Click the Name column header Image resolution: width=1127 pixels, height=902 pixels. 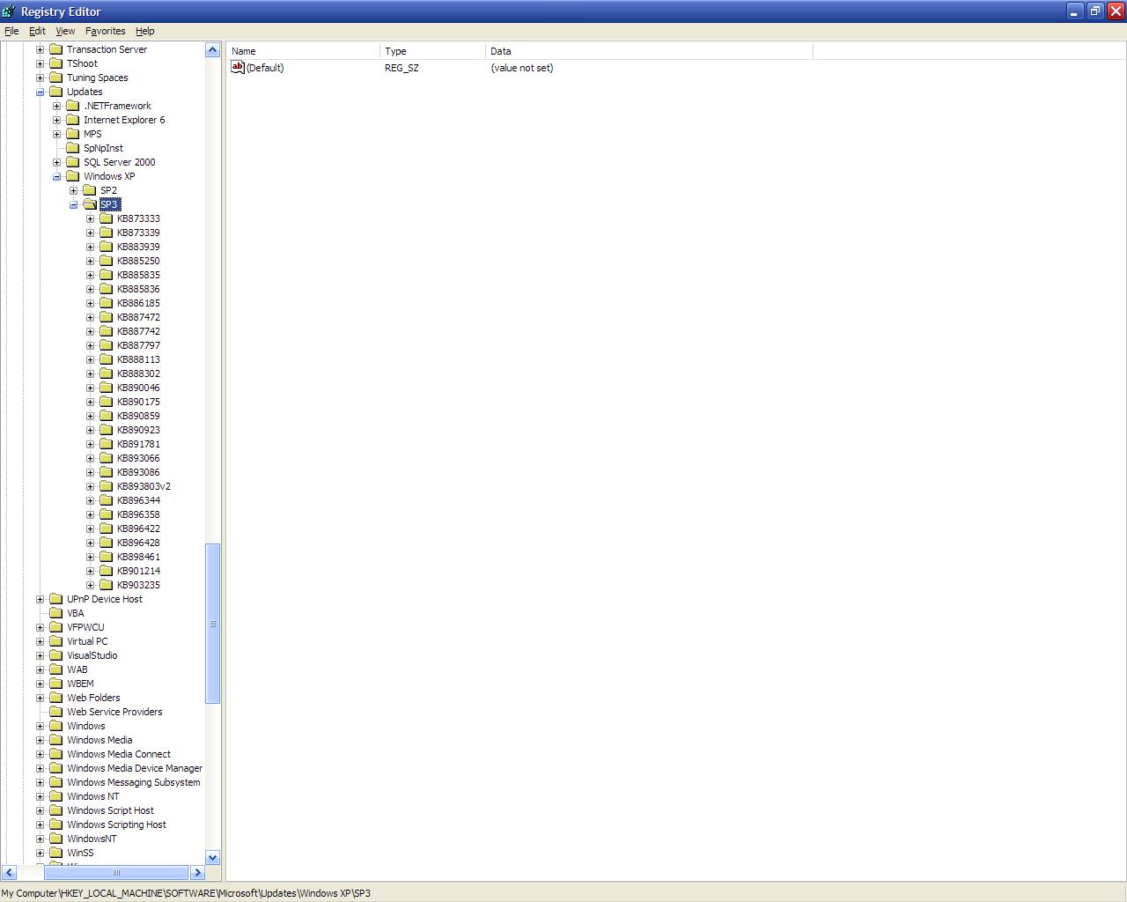tap(303, 51)
